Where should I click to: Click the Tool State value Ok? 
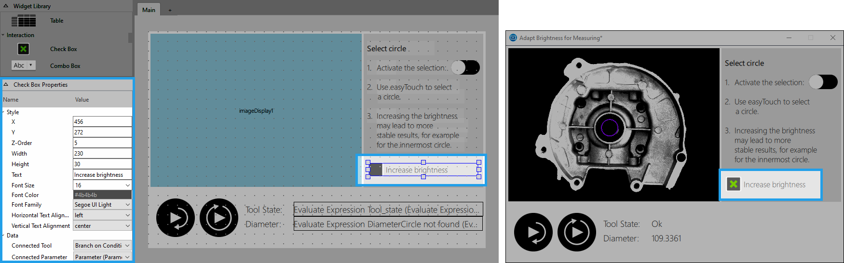tap(656, 224)
